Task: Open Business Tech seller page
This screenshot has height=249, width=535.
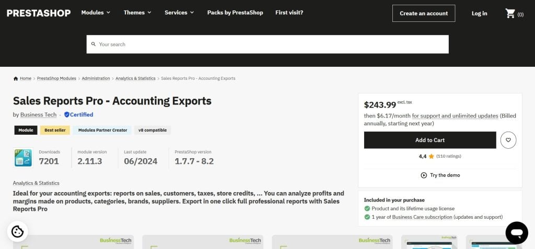Action: tap(38, 115)
